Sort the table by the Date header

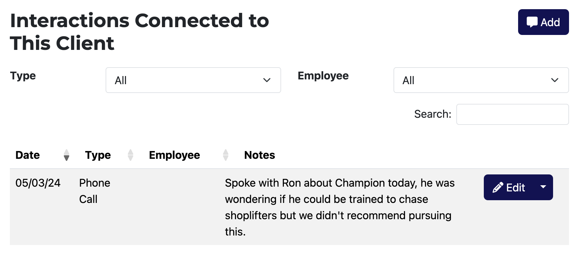tap(28, 155)
